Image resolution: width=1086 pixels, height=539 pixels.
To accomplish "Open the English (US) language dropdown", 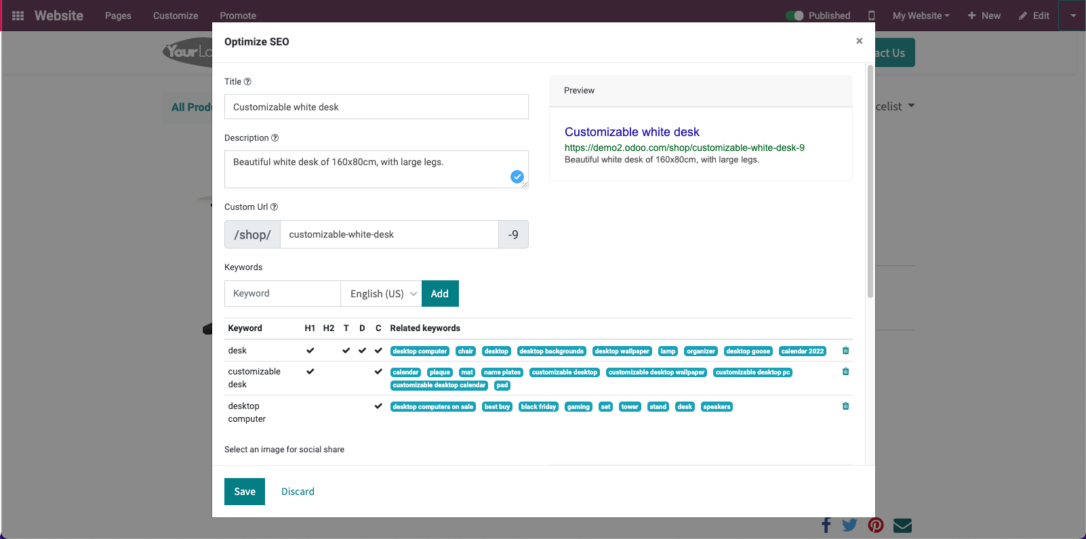I will coord(381,294).
